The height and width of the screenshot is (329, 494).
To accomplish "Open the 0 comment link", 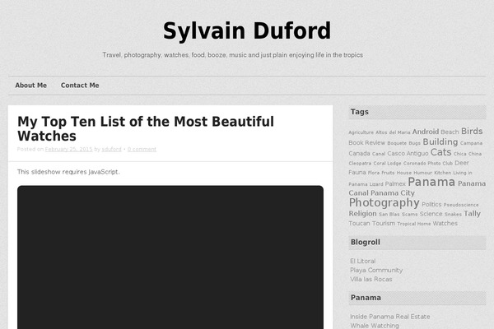I will coord(142,149).
